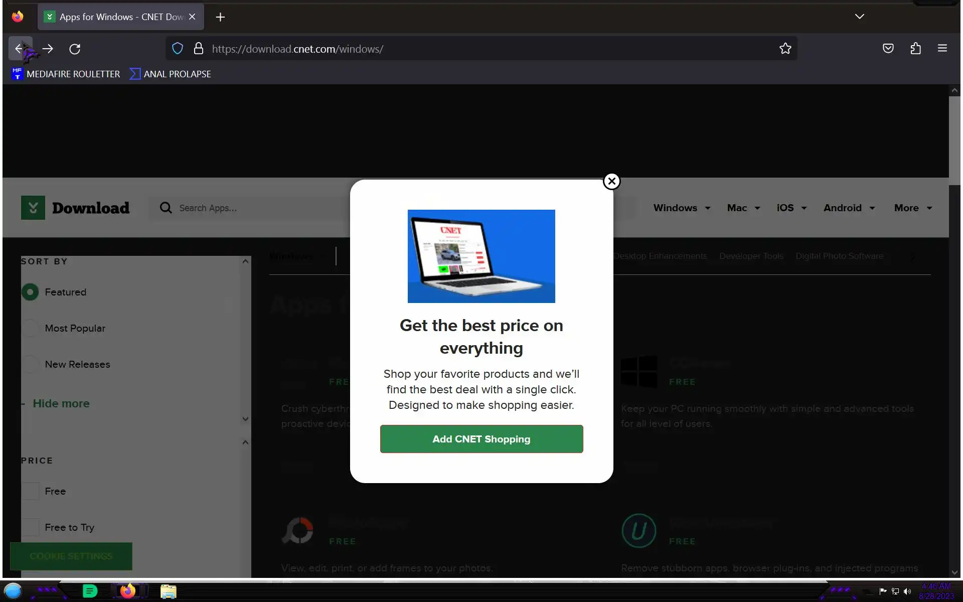Open the Firefox hamburger application menu

click(x=942, y=49)
